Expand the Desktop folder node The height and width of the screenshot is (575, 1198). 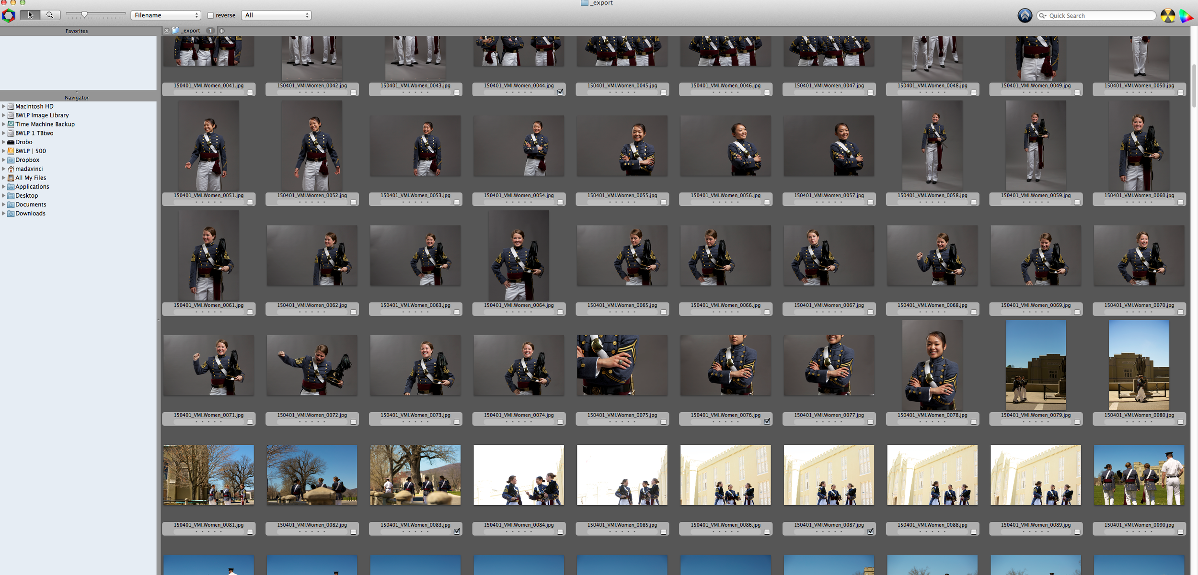[3, 195]
